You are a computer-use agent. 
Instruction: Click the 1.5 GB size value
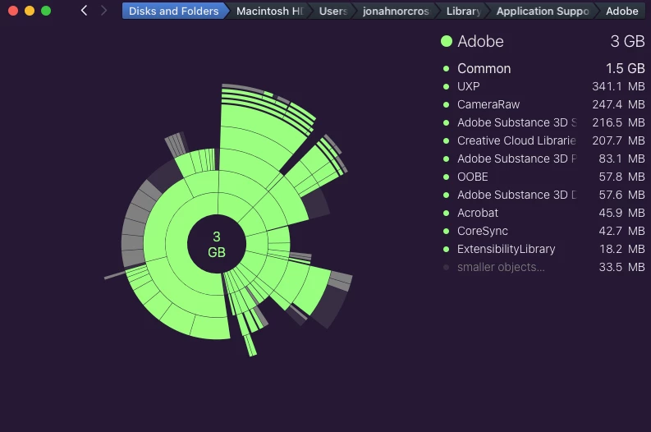tap(626, 68)
